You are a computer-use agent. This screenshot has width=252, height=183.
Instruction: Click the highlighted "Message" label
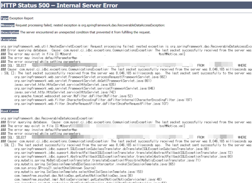tap(7, 25)
